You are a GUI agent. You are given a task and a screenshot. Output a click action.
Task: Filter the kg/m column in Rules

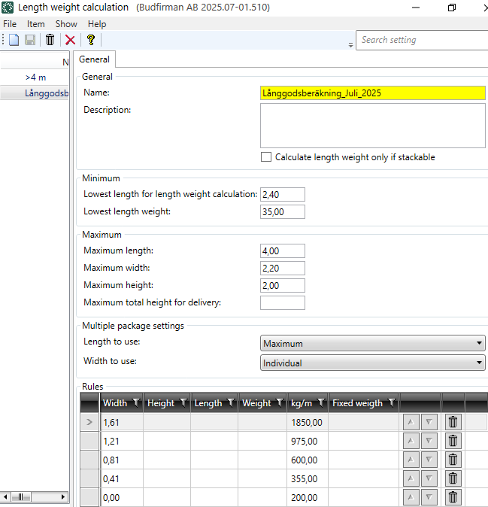[321, 403]
